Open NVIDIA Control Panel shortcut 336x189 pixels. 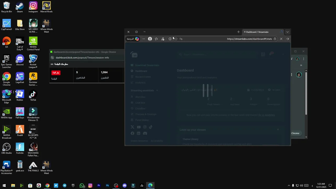coord(33,44)
